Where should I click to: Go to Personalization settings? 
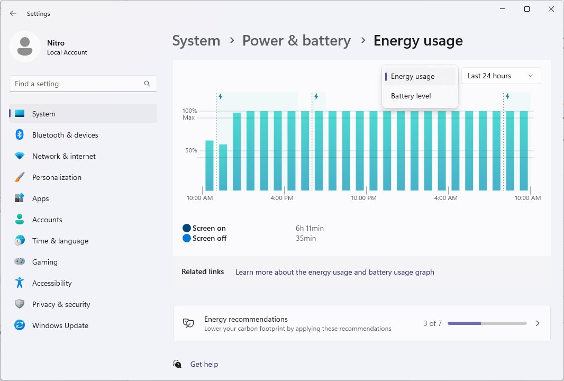coord(83,177)
